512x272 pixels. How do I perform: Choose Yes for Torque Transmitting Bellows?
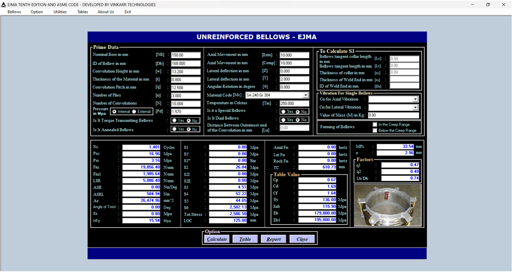[174, 121]
